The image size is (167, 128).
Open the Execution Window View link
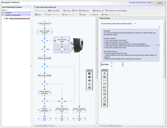(137, 2)
